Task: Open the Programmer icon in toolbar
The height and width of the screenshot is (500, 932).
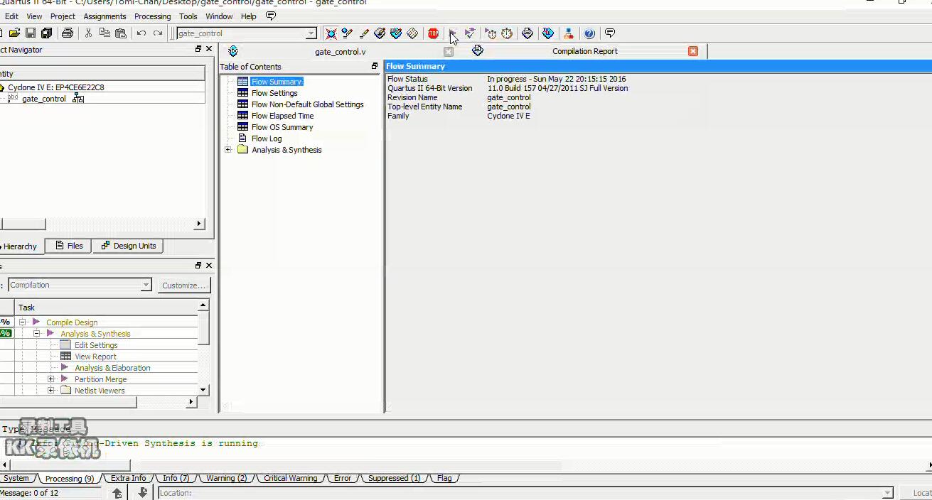Action: [548, 33]
